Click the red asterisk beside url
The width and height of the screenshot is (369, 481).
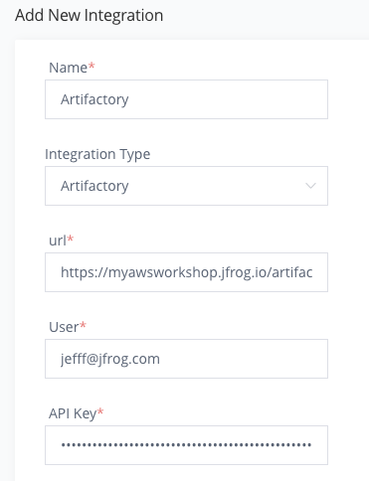pyautogui.click(x=71, y=239)
